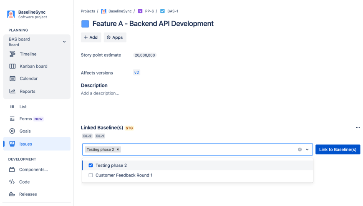Viewport: 363px width, 206px height.
Task: Click the Calendar icon in sidebar
Action: pyautogui.click(x=13, y=79)
